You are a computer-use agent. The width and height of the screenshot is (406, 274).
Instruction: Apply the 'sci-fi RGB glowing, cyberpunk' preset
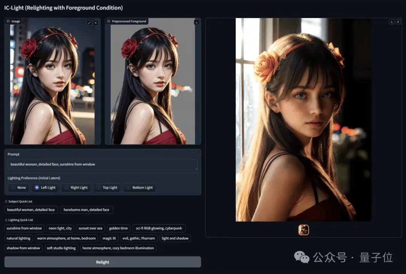tap(159, 228)
